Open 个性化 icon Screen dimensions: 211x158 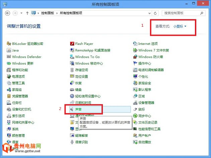pyautogui.click(x=135, y=76)
